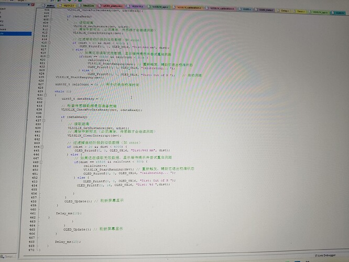The width and height of the screenshot is (349, 262).
Task: Click 'uint8_t dataReady' on line 431
Action: [x=82, y=99]
